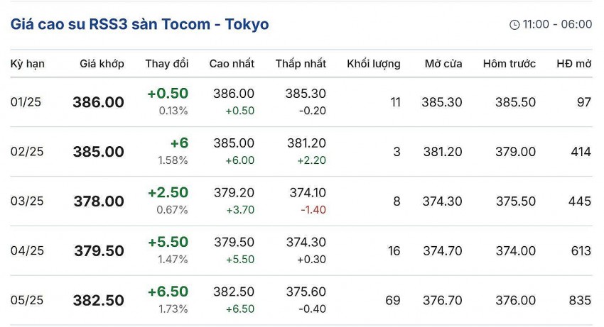Click the Hôm trước column header
Viewport: 604px width, 327px height.
[509, 64]
